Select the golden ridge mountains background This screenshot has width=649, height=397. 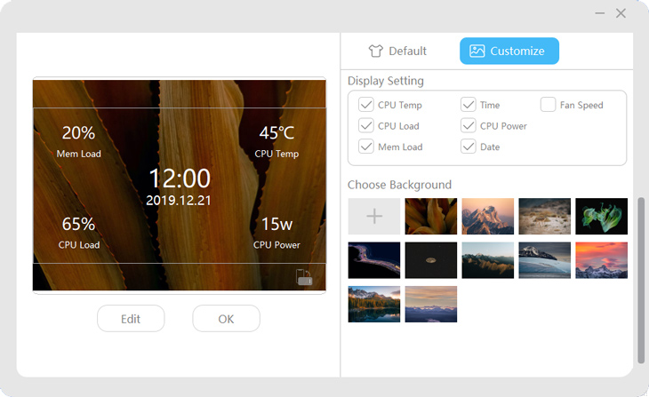tap(487, 260)
